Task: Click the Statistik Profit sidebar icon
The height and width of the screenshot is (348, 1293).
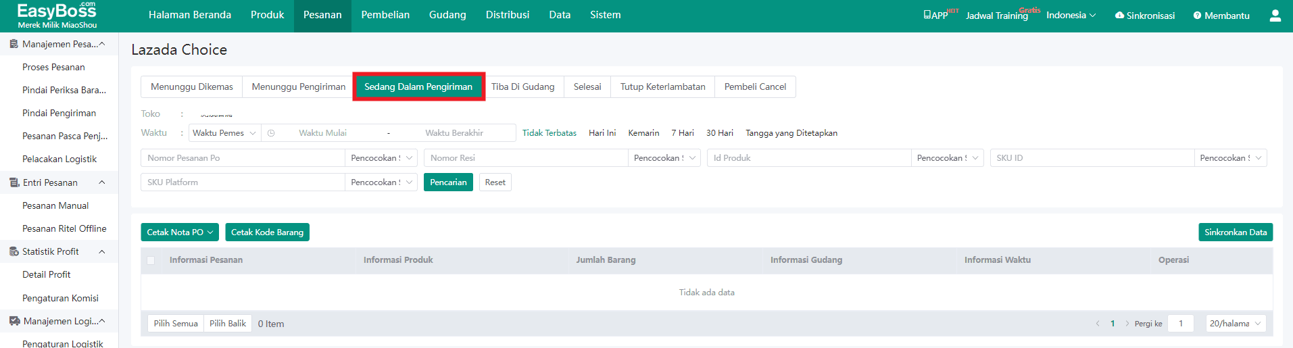Action: pos(14,251)
